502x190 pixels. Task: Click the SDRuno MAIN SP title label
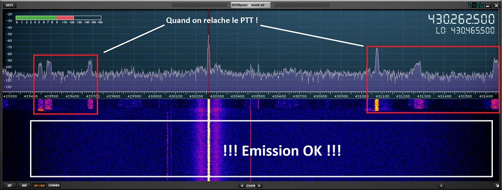click(251, 5)
